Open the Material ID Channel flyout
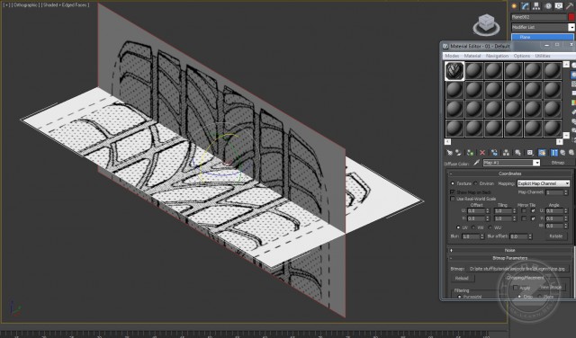Viewport: 576px width, 338px height. pos(530,153)
